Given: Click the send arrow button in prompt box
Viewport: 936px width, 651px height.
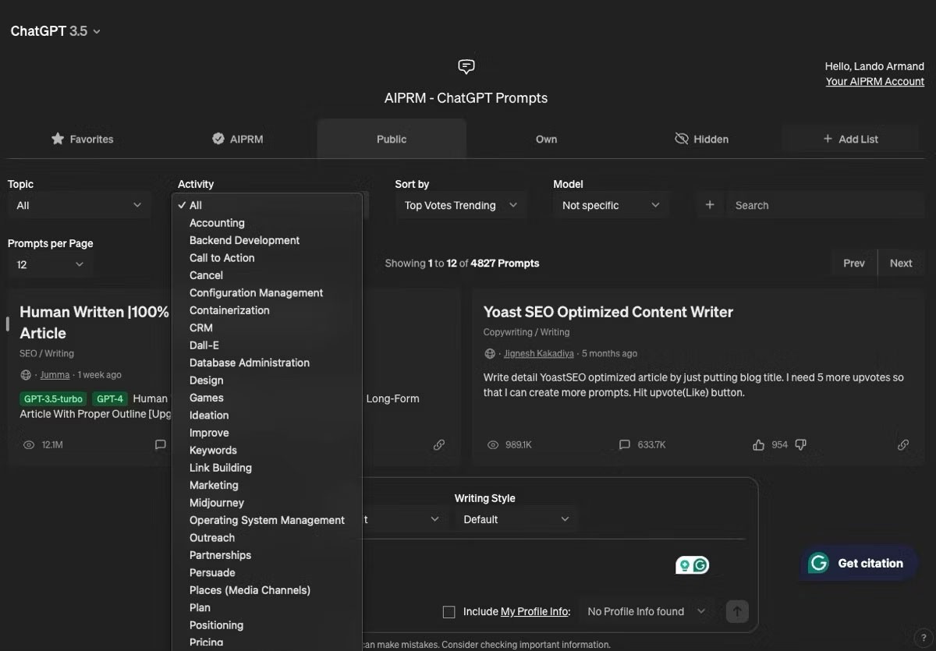Looking at the screenshot, I should 737,611.
